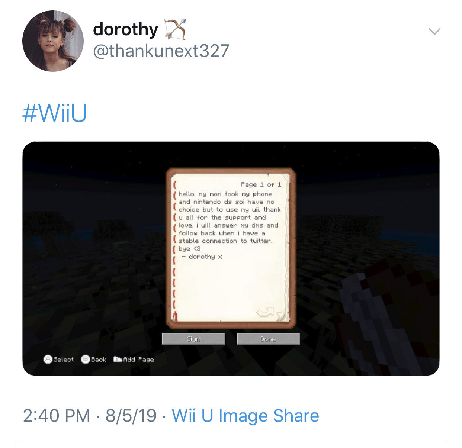Click the Page 1 of 1 indicator
The image size is (462, 448).
pos(261,184)
